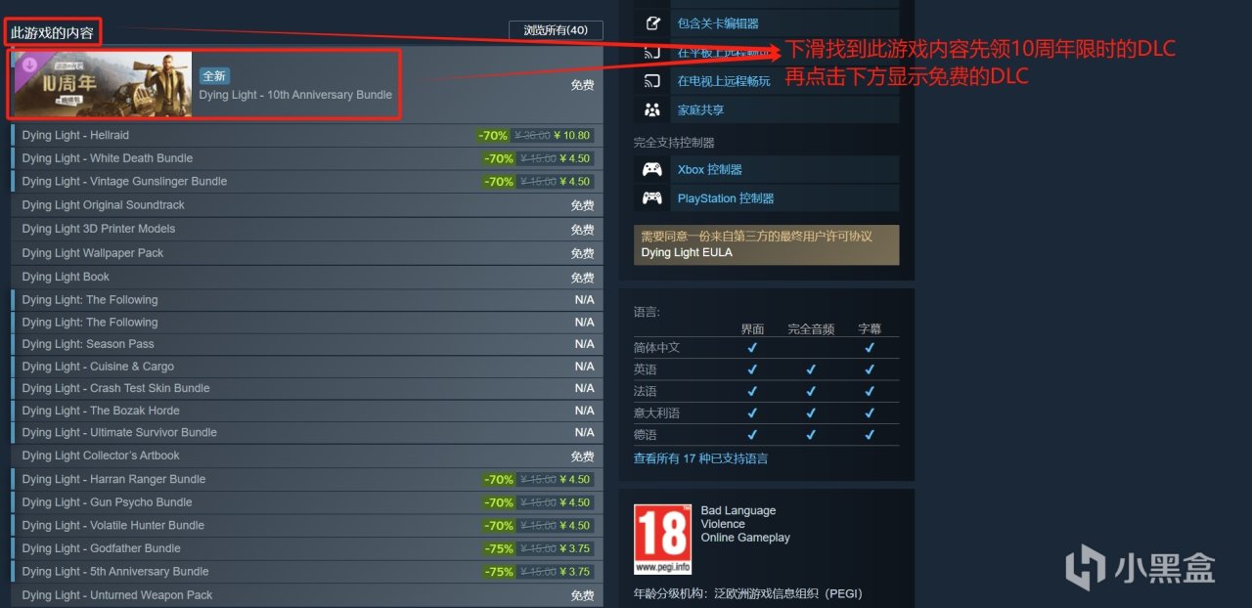Click the level editor icon
Screen dimensions: 1252x608
652,22
